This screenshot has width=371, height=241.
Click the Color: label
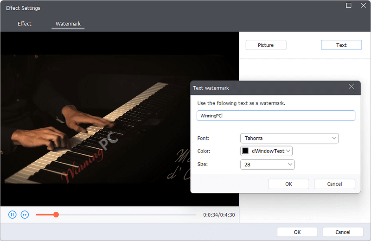pyautogui.click(x=204, y=151)
